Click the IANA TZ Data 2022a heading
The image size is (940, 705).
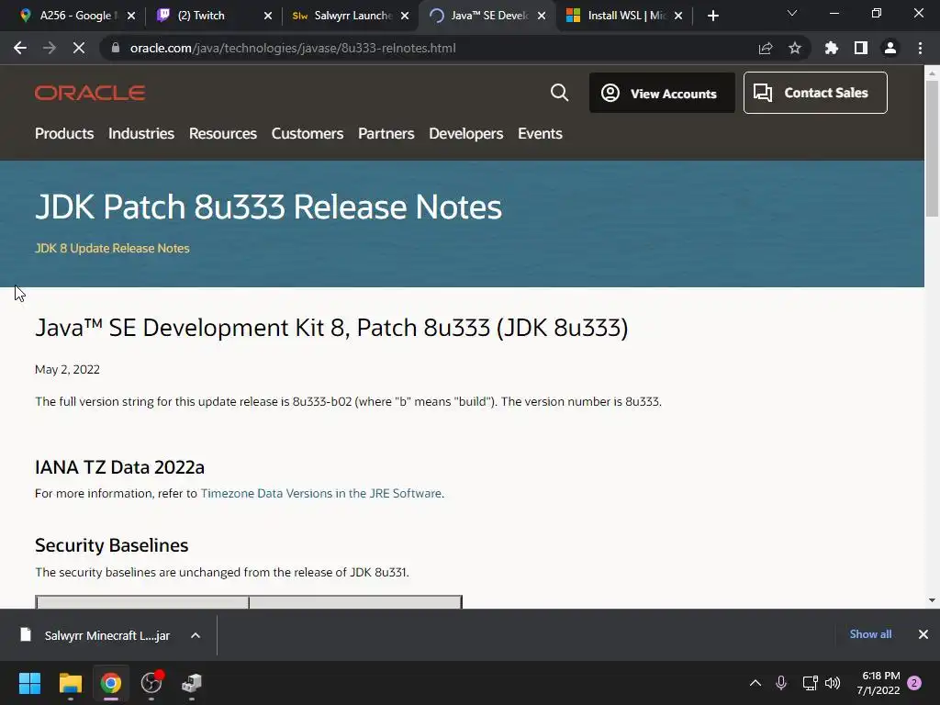pos(119,467)
